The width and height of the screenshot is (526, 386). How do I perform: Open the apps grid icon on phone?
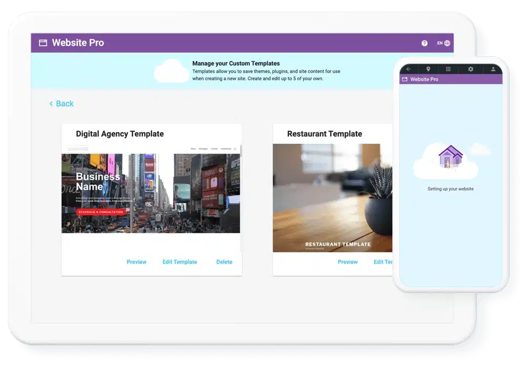pyautogui.click(x=448, y=69)
